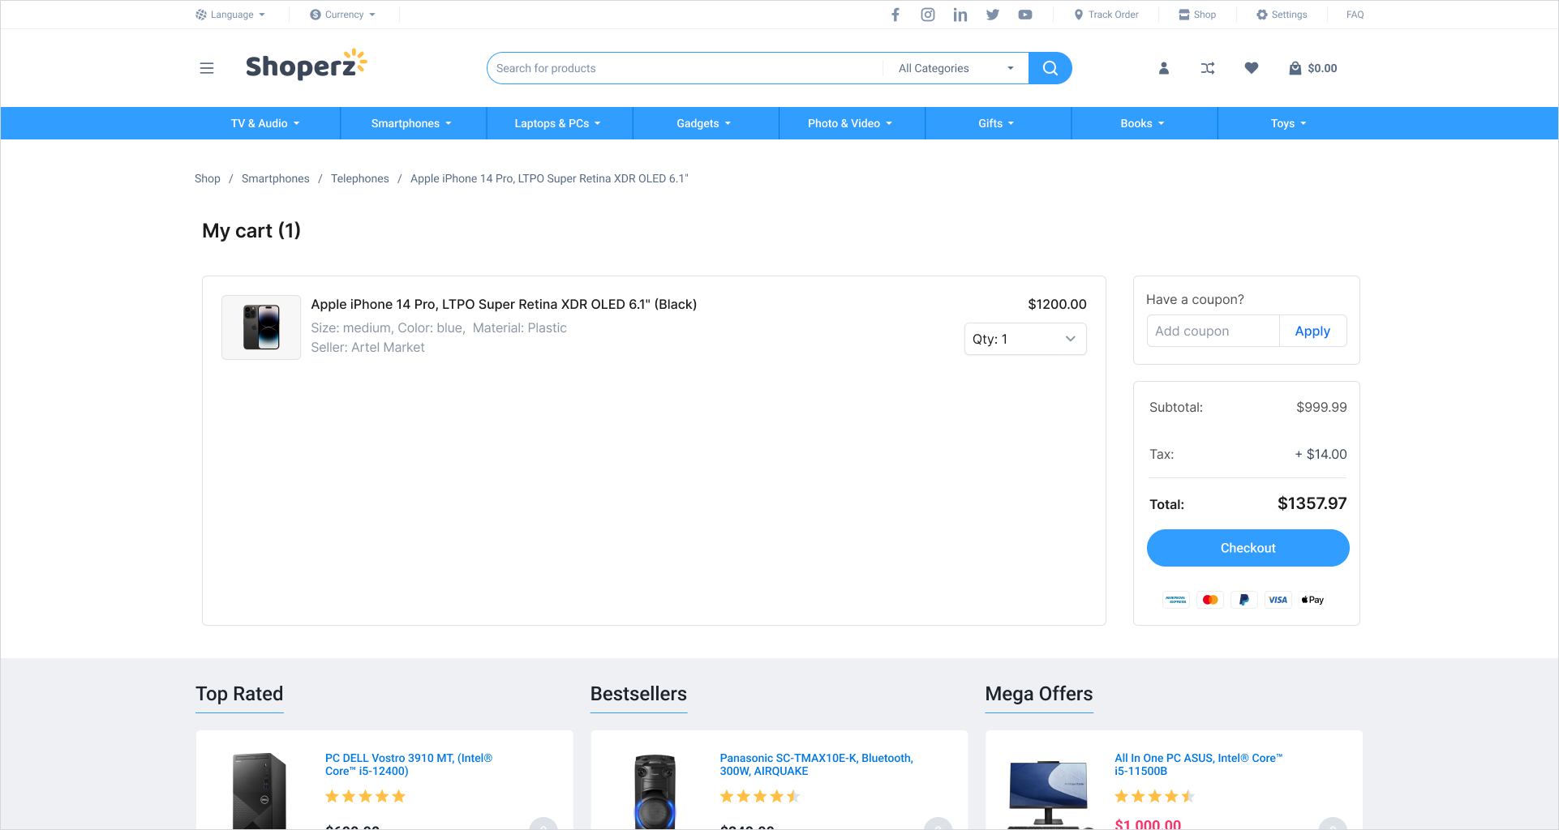The width and height of the screenshot is (1559, 830).
Task: Click the ASUS All In One star rating
Action: 1155,797
